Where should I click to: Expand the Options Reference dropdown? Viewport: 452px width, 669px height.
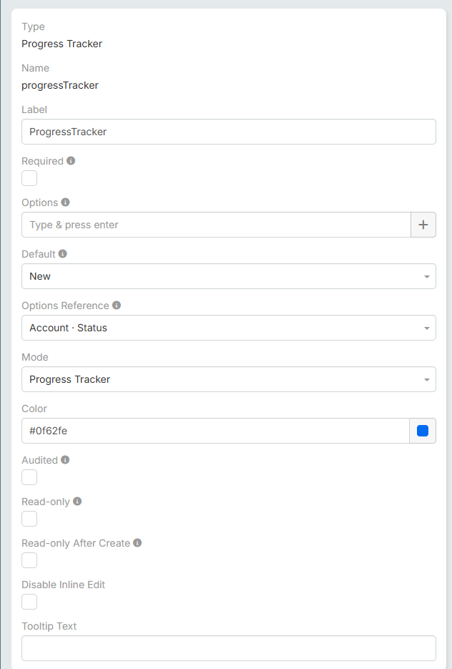pos(228,328)
